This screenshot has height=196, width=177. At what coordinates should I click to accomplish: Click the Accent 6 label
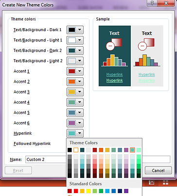pos(21,123)
